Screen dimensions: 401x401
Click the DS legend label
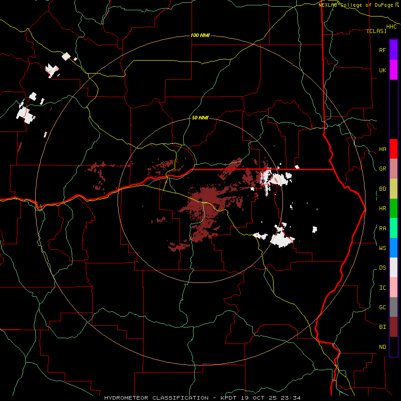(x=382, y=268)
